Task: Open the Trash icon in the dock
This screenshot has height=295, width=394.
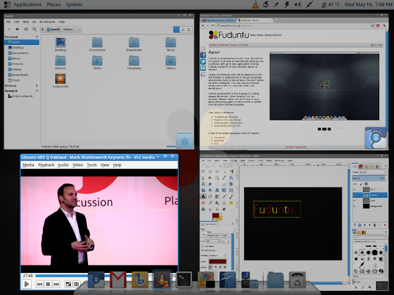Action: click(x=297, y=280)
